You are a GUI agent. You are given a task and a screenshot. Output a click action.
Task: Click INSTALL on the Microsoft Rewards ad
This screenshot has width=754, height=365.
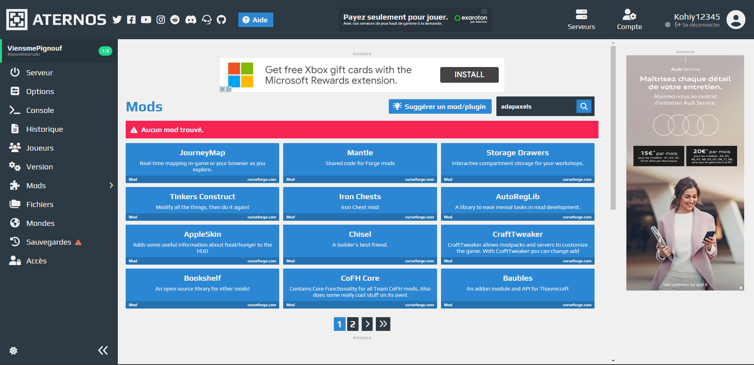(x=469, y=74)
